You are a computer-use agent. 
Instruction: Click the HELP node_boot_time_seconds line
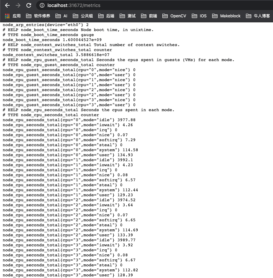pos(78,30)
